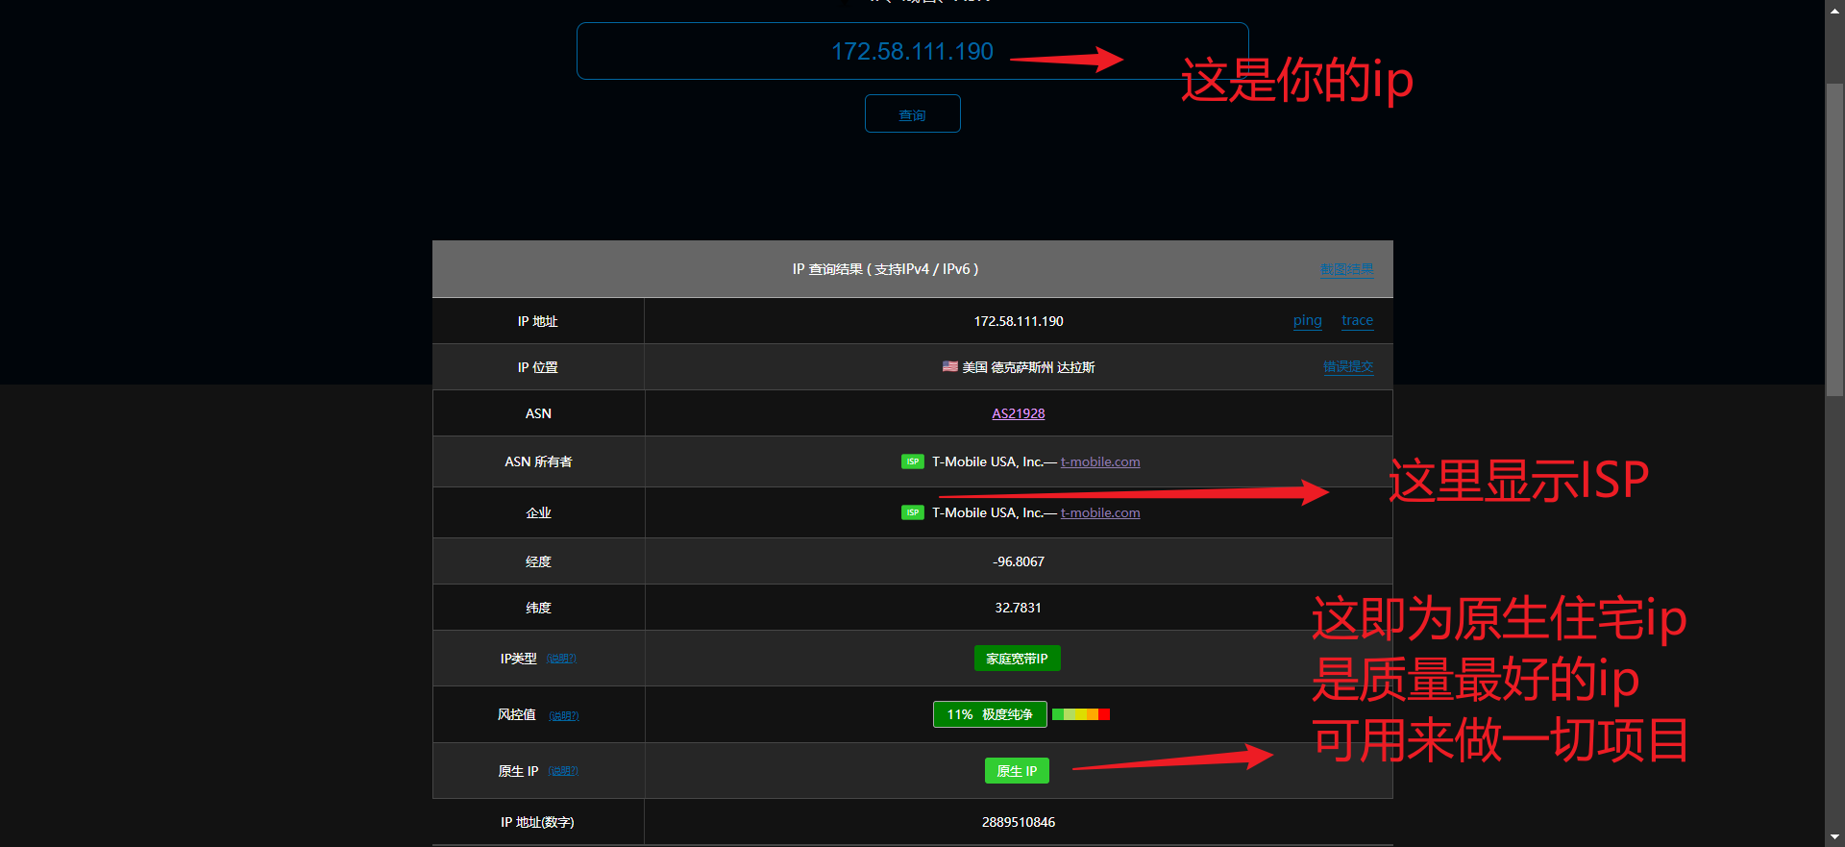Click the 11% 极度纯净 risk badge
This screenshot has width=1845, height=847.
[x=990, y=714]
